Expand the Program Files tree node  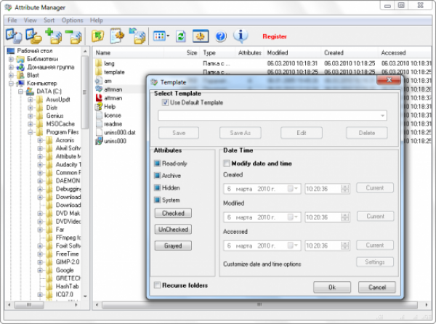(x=31, y=131)
